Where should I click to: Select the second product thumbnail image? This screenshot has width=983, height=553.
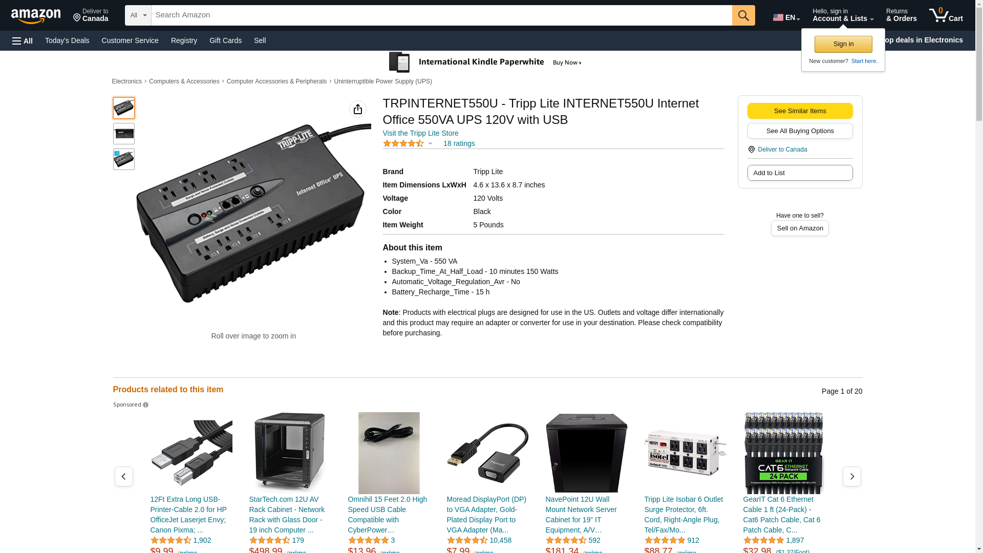click(124, 134)
